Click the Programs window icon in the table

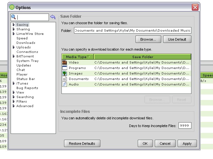pos(65,68)
